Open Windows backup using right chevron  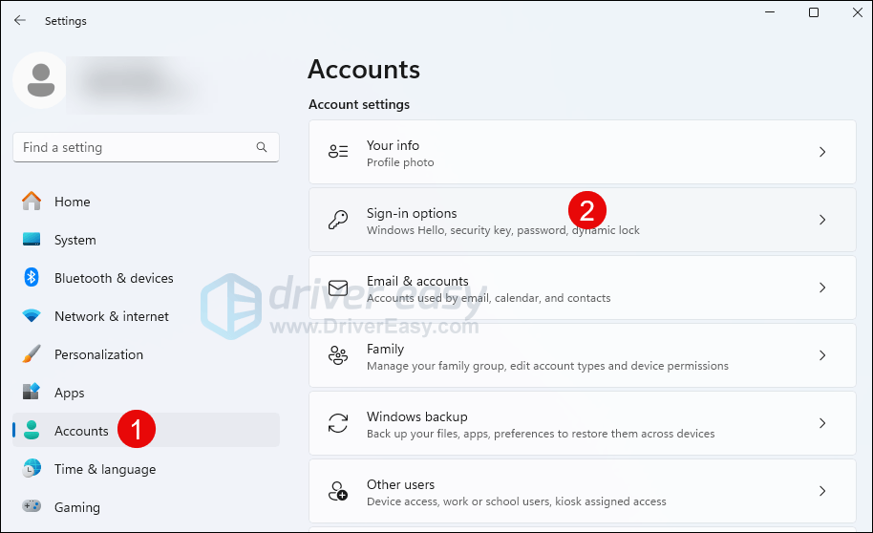pyautogui.click(x=822, y=424)
